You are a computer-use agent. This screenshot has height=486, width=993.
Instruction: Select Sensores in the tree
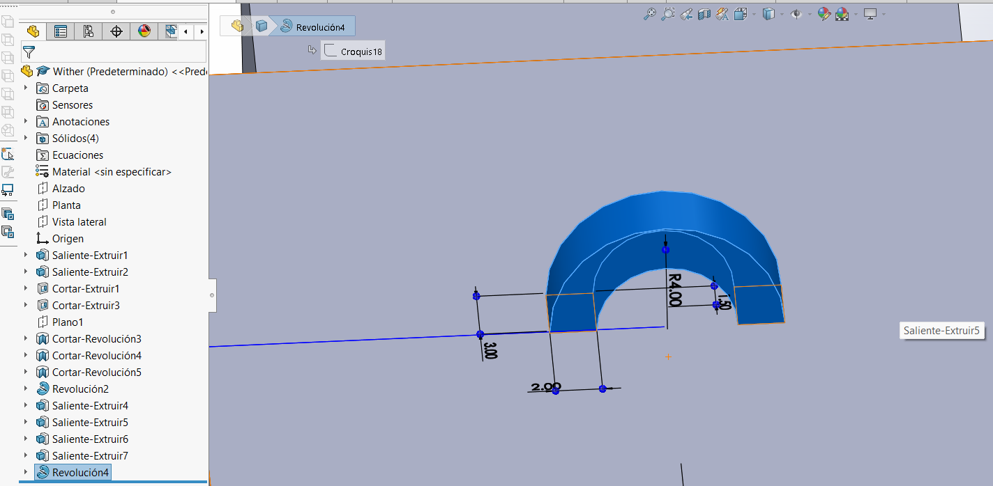coord(73,105)
